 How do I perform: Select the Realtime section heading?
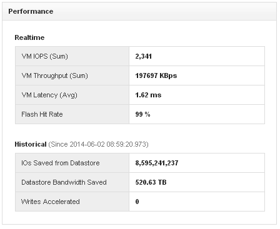[x=29, y=37]
